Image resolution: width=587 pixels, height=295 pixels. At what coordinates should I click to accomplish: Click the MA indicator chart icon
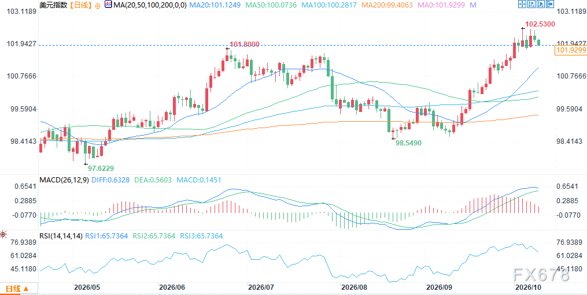tap(108, 5)
